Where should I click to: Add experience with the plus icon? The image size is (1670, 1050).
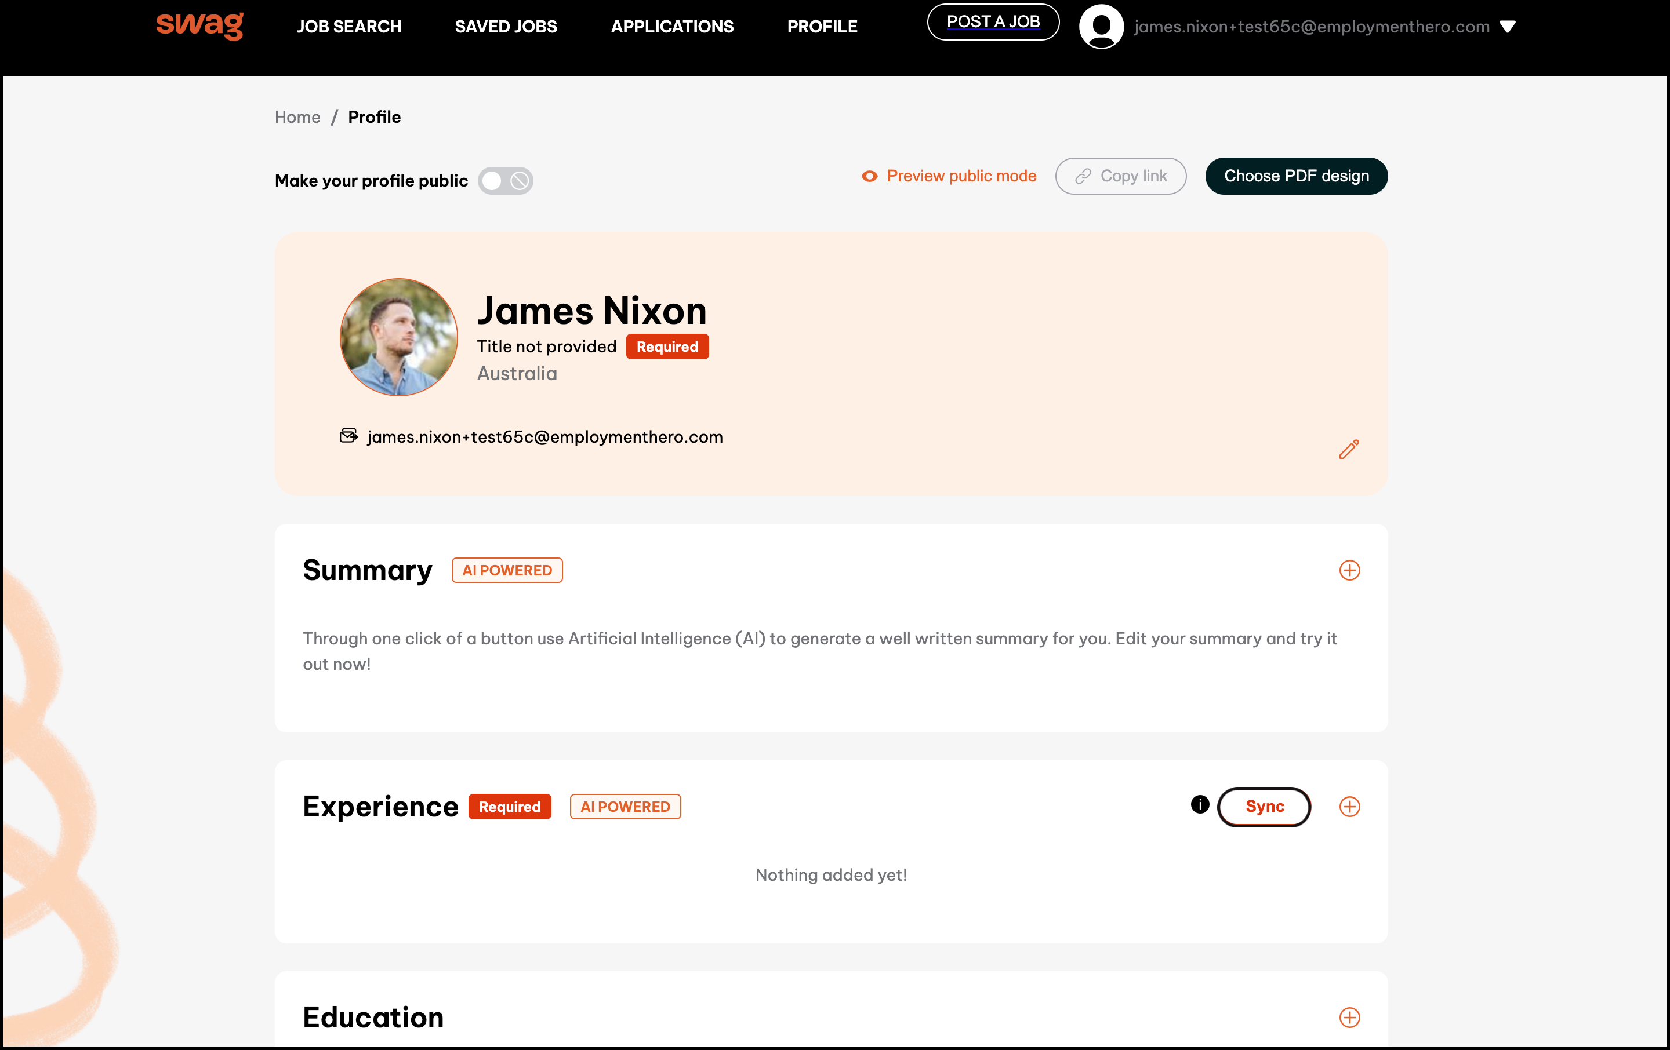click(1349, 807)
